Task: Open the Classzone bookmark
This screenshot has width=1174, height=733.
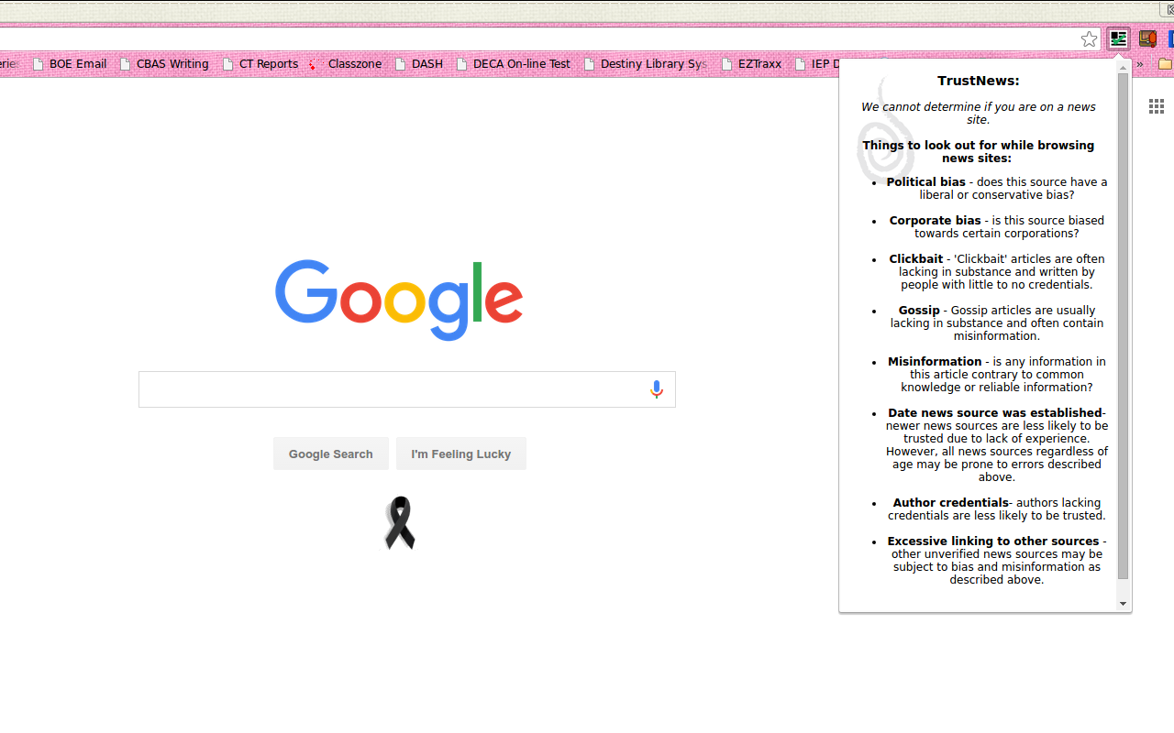Action: click(346, 64)
